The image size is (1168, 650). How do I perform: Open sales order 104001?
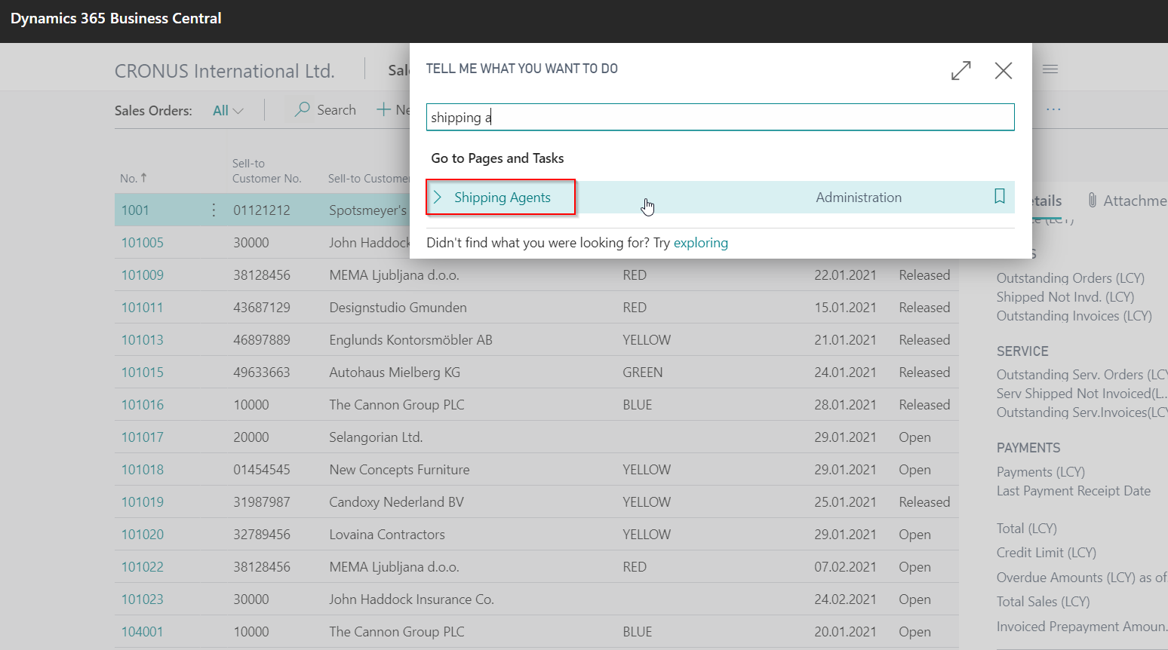(x=143, y=632)
